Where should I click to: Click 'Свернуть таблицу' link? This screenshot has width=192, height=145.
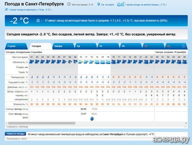coord(17,127)
